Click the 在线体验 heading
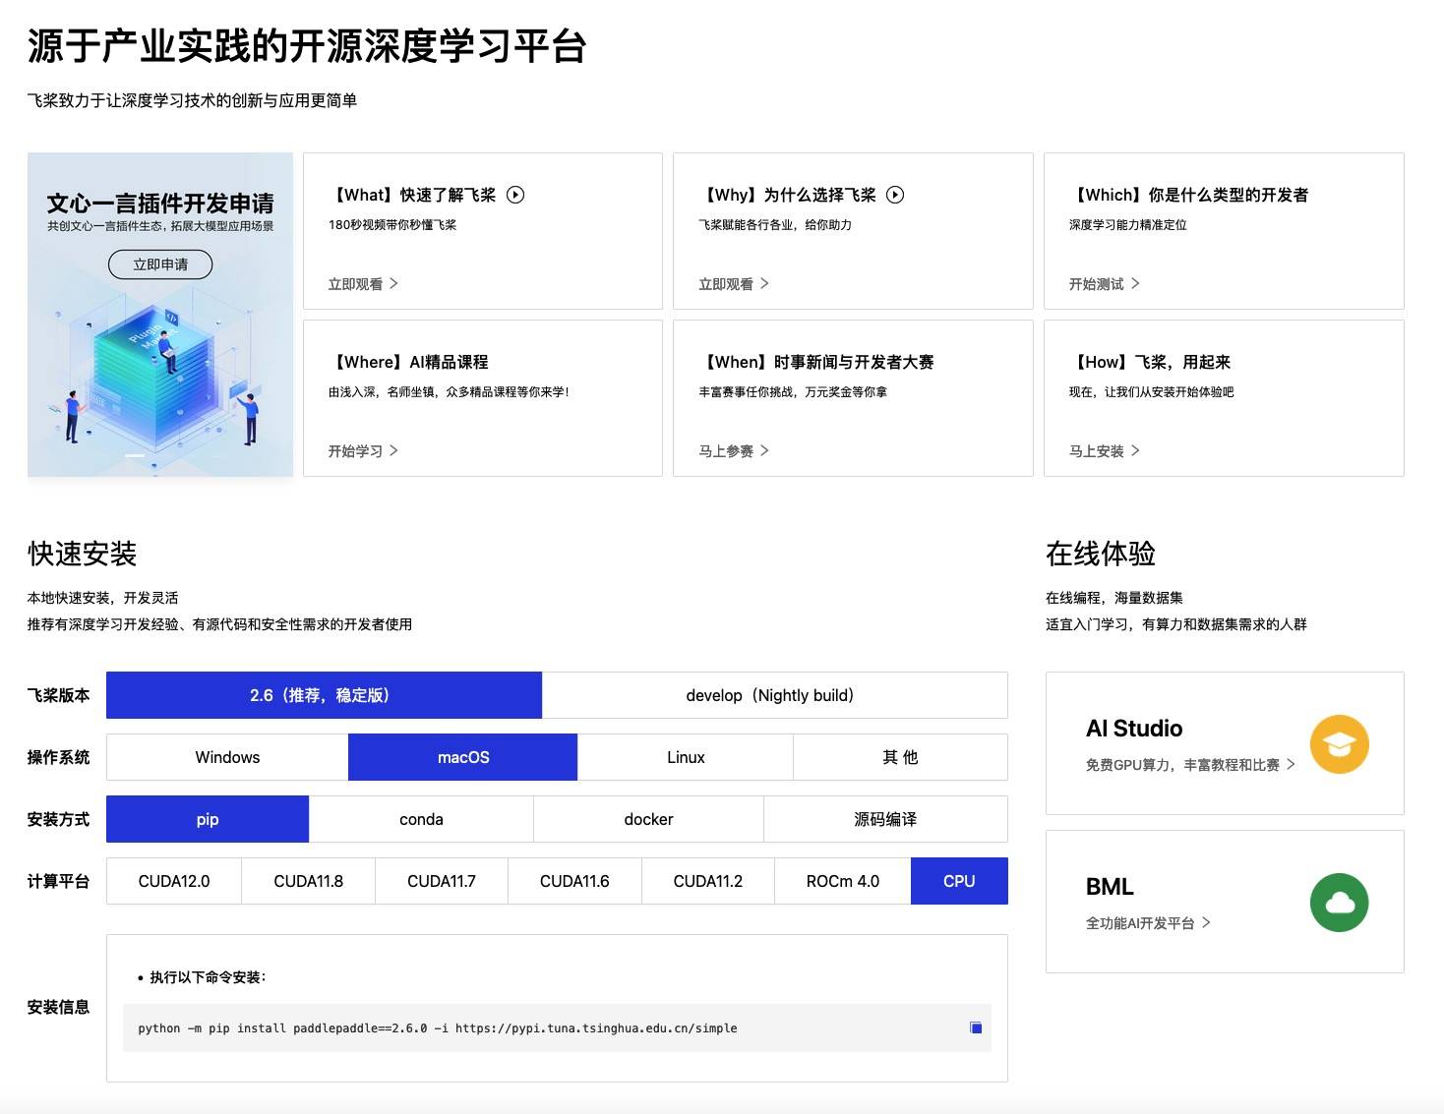 tap(1101, 554)
